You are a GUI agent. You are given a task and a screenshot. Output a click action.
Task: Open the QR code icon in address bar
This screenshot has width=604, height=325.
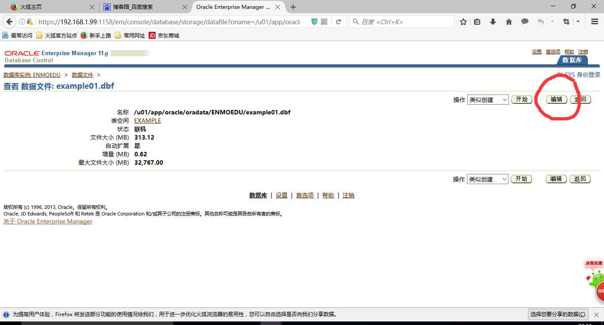(x=324, y=22)
